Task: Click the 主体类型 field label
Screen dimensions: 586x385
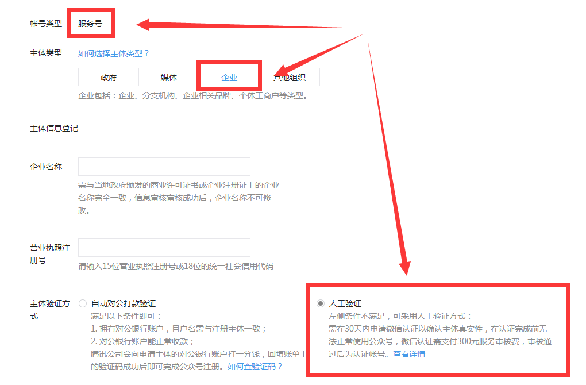Action: (46, 53)
